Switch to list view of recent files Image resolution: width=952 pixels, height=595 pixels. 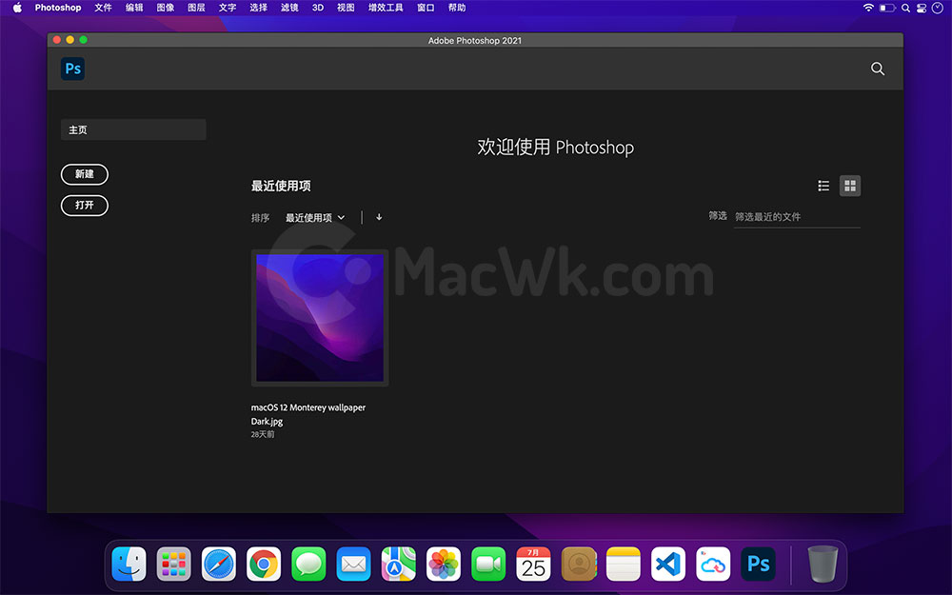(823, 186)
